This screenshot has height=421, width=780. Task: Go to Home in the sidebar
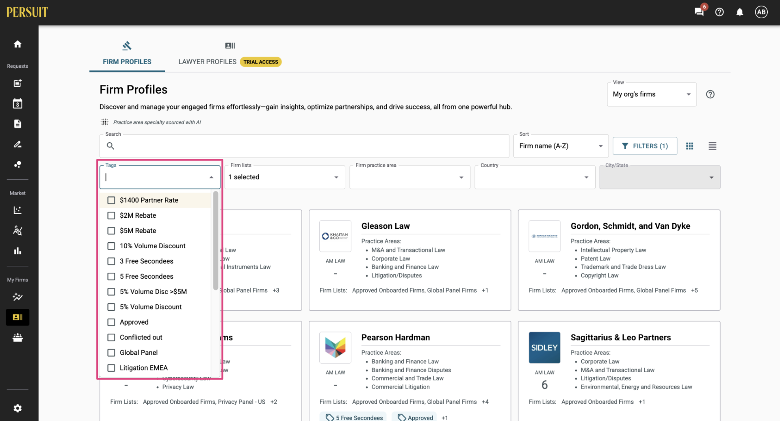pos(17,44)
